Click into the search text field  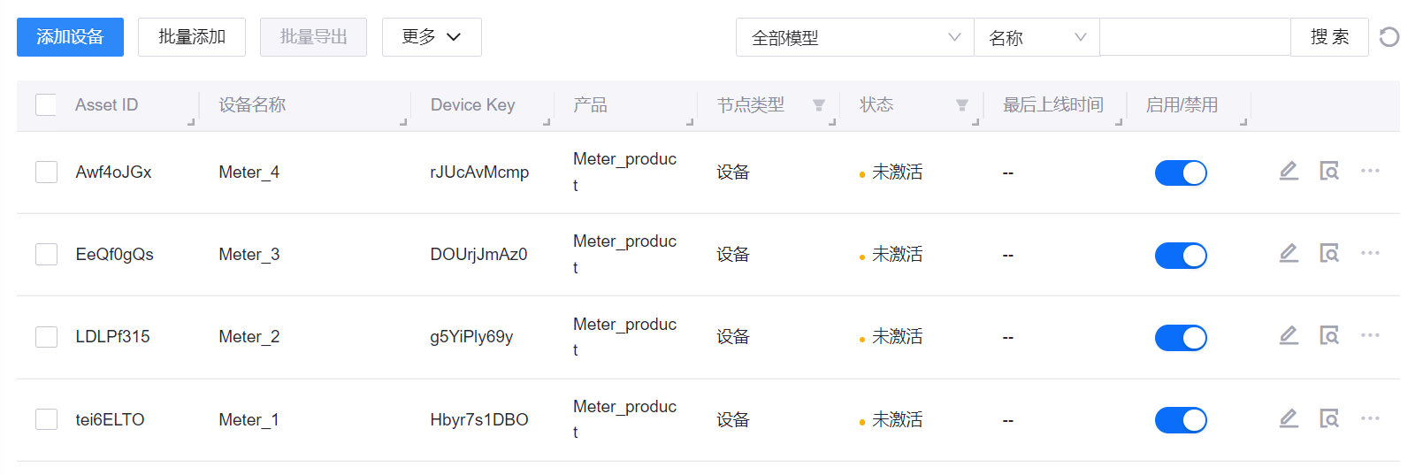[x=1195, y=37]
